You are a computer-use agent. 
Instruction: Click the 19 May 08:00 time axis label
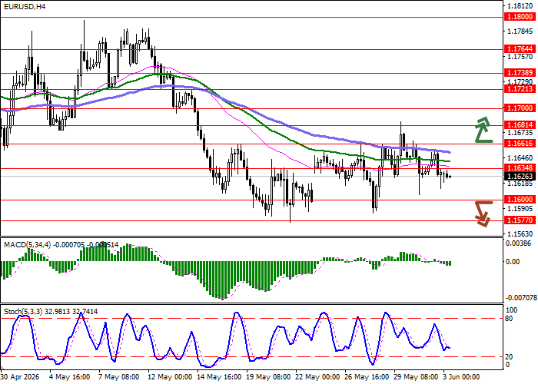269,377
